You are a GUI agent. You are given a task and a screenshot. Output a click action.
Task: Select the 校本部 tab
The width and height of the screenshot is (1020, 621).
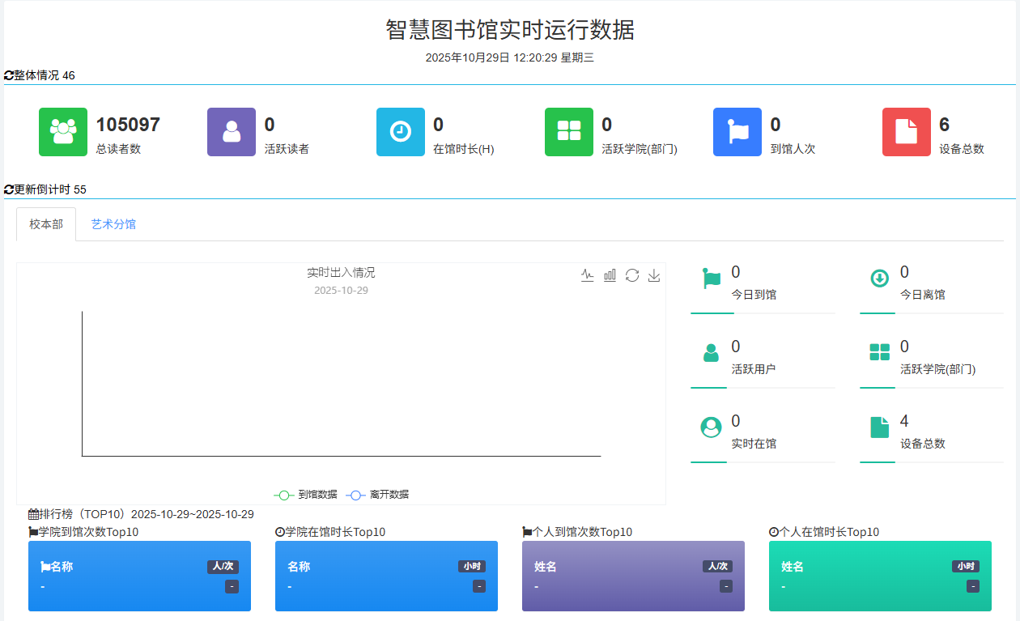[45, 224]
